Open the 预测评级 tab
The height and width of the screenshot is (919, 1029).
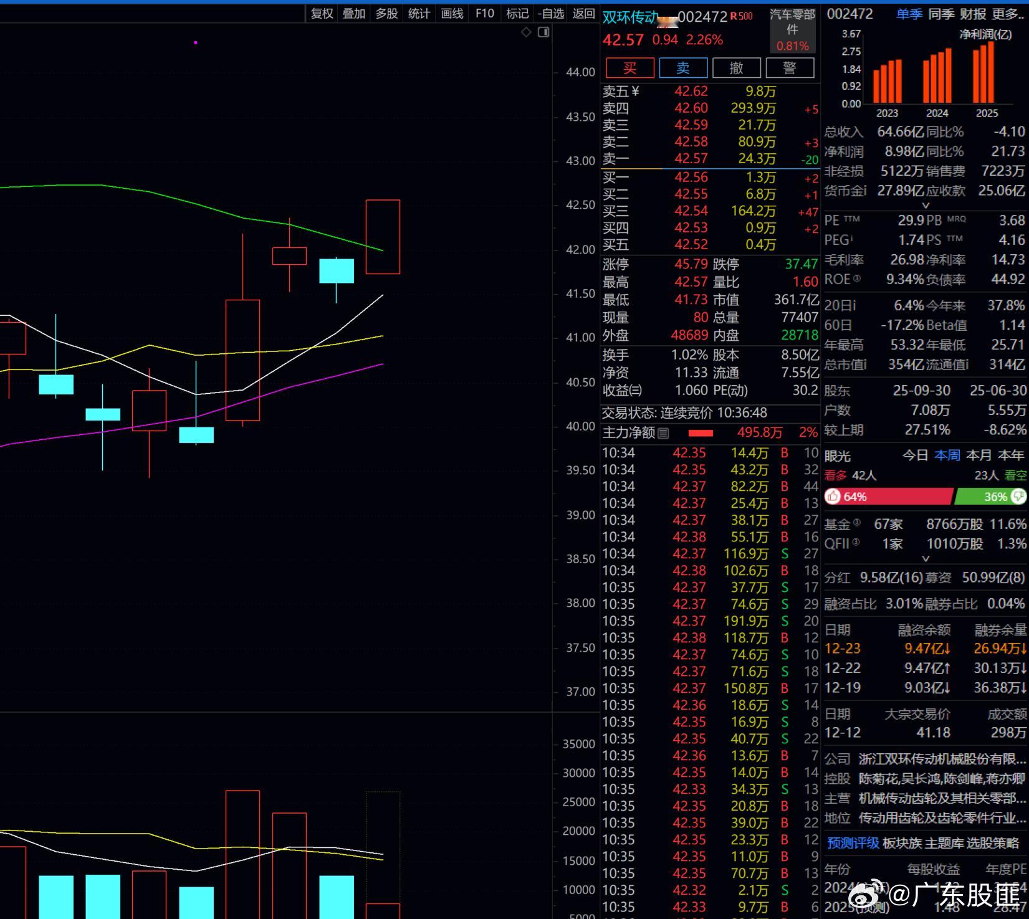click(x=853, y=843)
